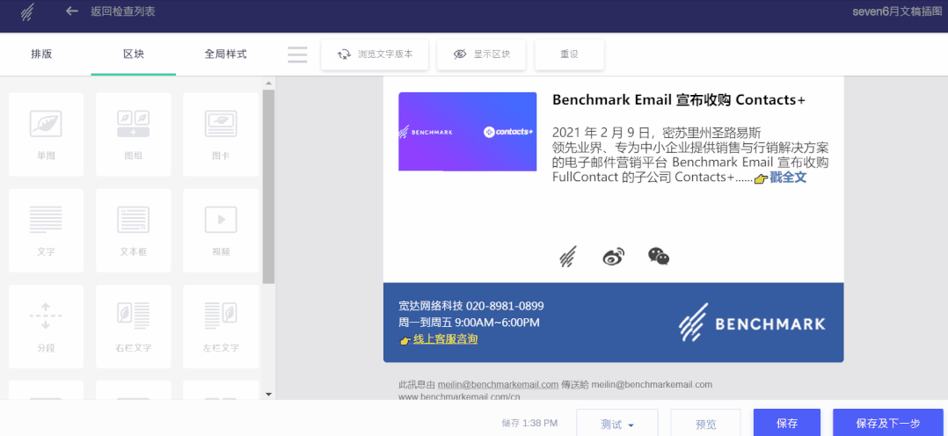Click the seven6月文稿插图 email name
948x436 pixels.
tap(897, 11)
